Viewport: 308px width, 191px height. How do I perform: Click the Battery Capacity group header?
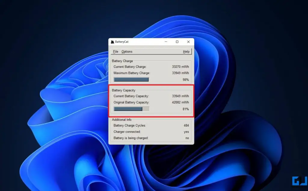123,90
